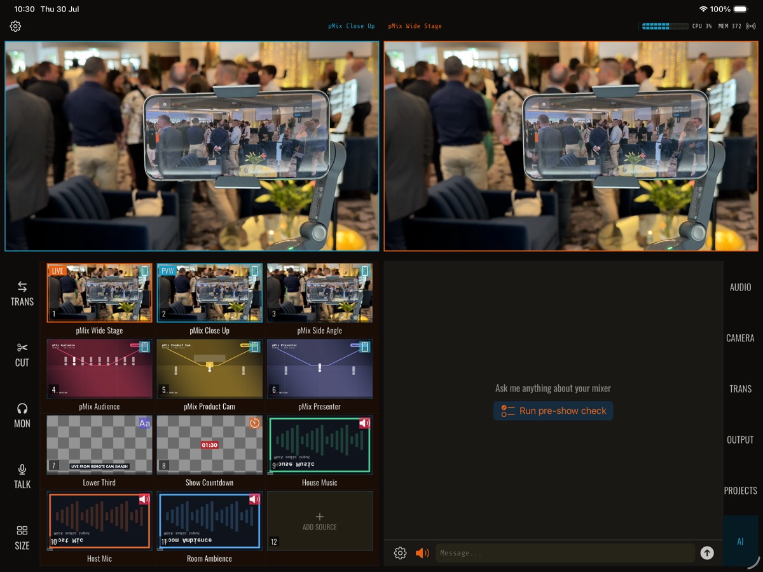The height and width of the screenshot is (572, 763).
Task: Select pMix Close Up thumbnail marked PVW
Action: [x=209, y=293]
